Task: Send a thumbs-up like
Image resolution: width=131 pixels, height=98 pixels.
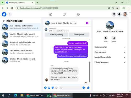Action: pos(88,88)
